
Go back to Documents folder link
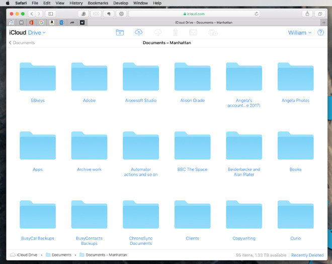[22, 43]
